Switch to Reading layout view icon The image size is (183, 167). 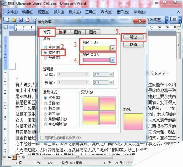pyautogui.click(x=24, y=157)
